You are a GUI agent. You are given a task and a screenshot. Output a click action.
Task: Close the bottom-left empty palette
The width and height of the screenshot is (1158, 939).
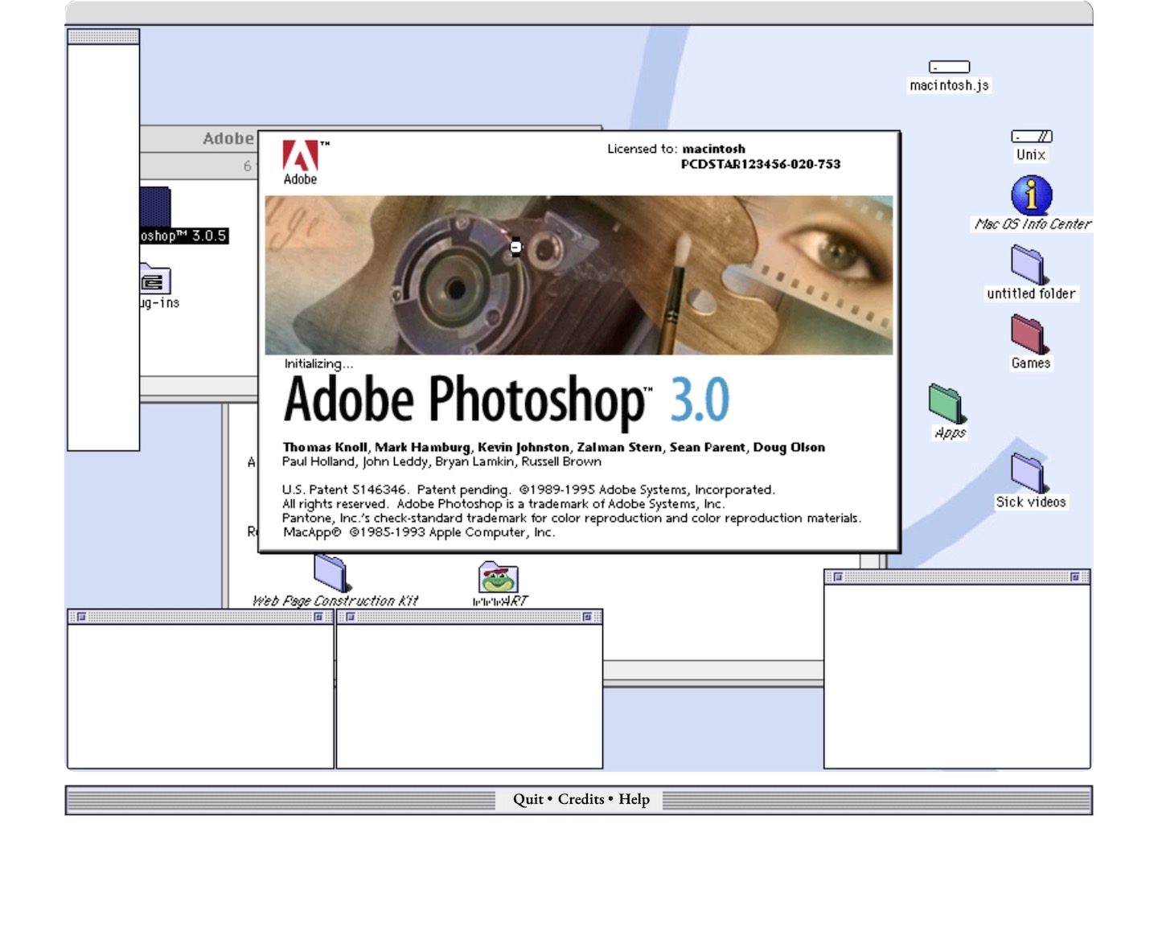81,617
